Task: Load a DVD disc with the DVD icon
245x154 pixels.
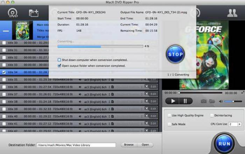Action: click(13, 13)
